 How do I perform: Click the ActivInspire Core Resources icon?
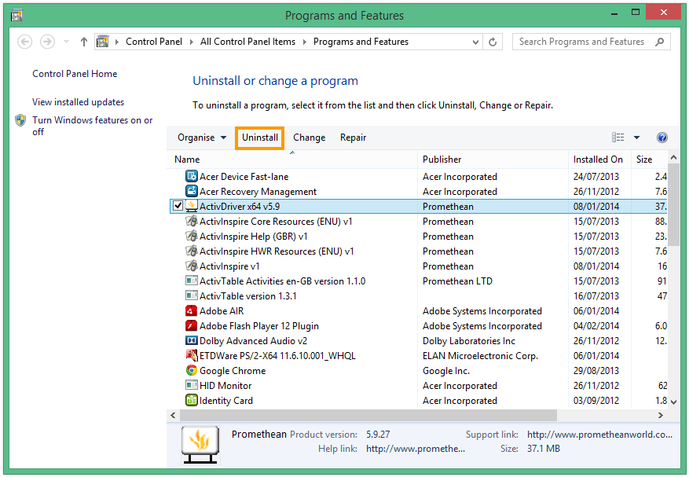pos(191,221)
